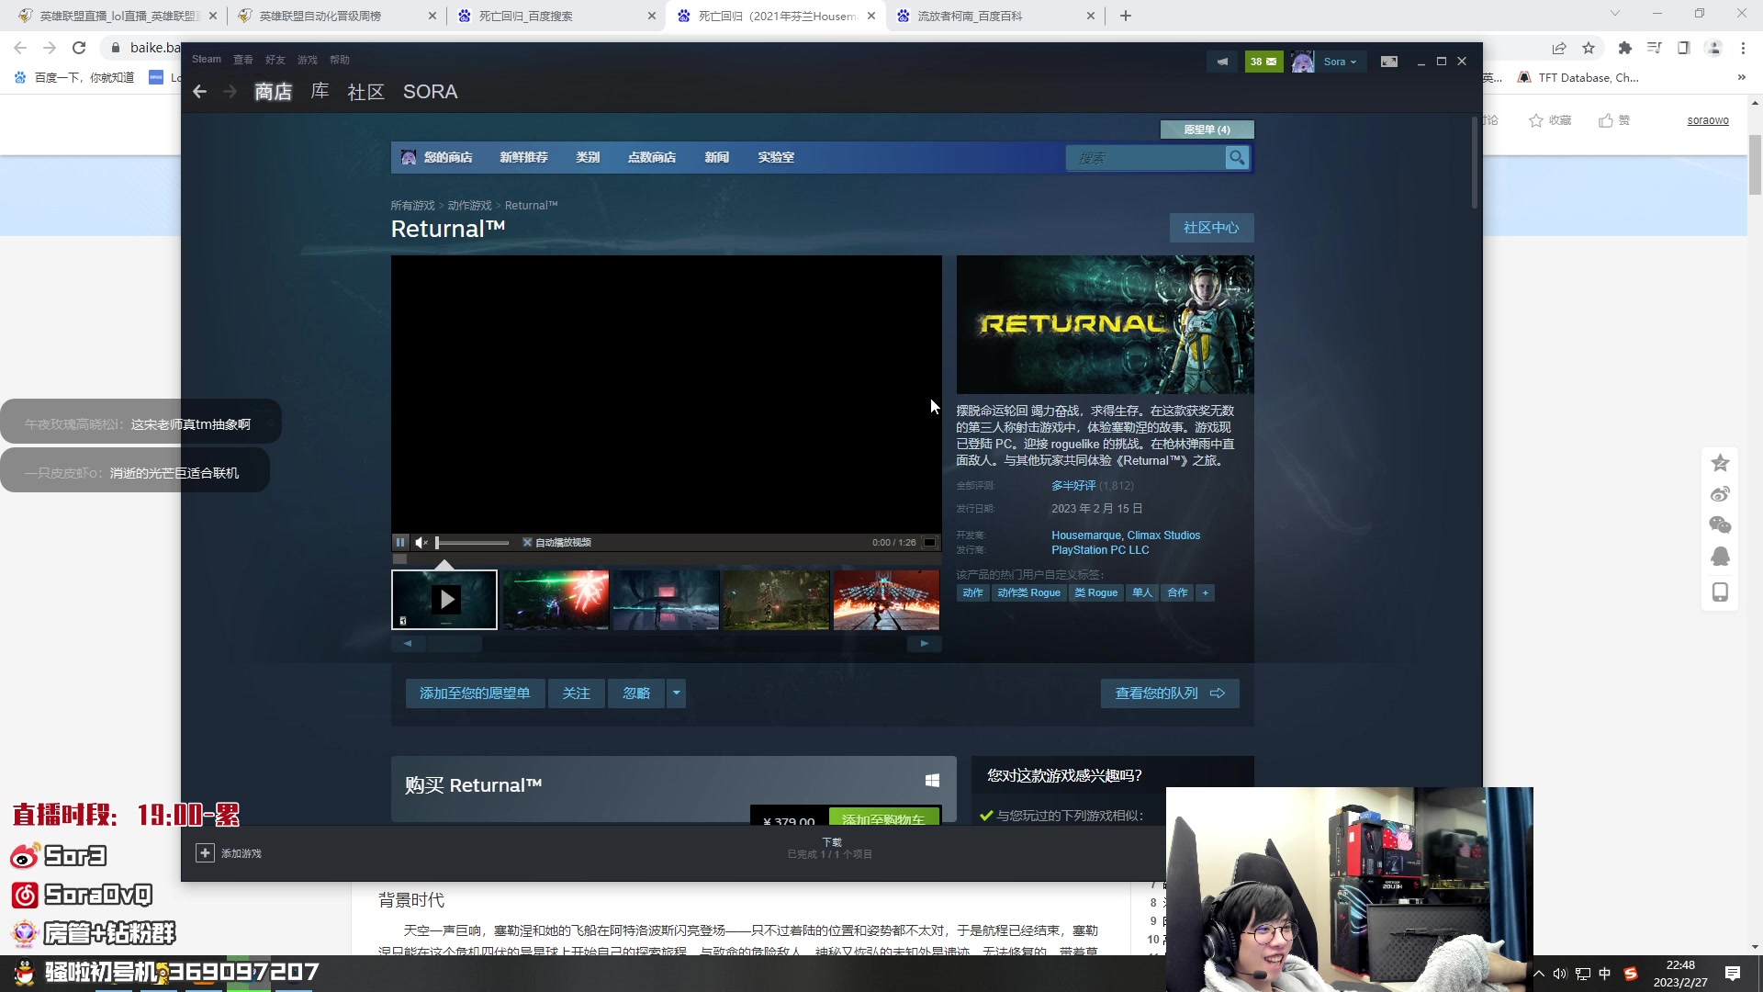Adjust the trailer volume slider
Screen dimensions: 1763x992
472,543
